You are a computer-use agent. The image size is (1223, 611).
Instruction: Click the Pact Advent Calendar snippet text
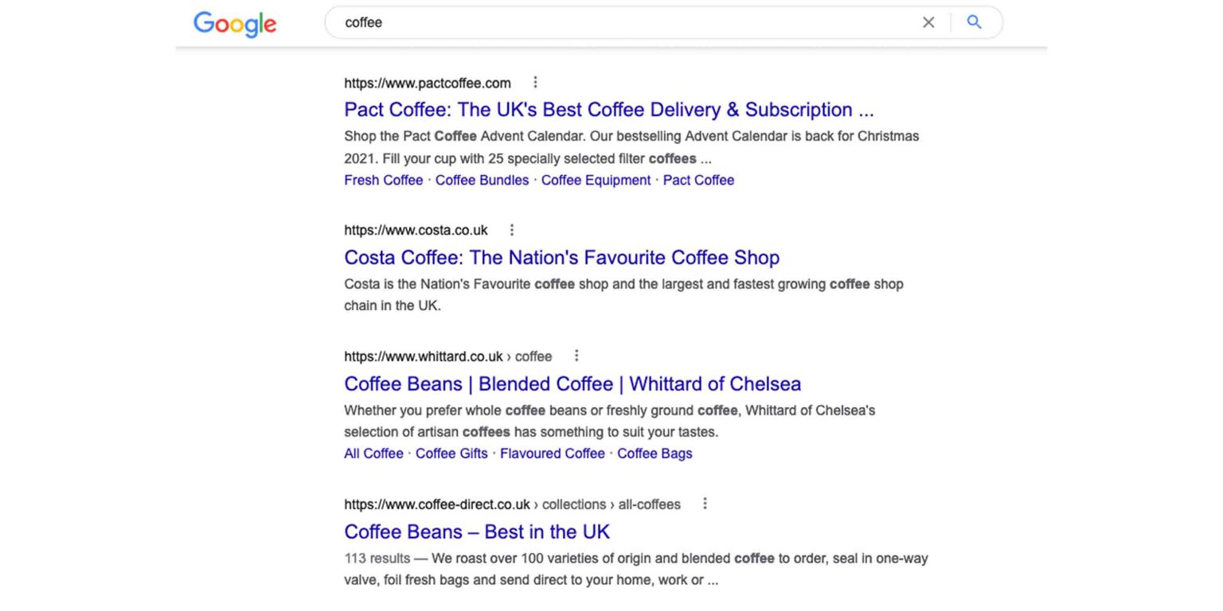tap(631, 147)
